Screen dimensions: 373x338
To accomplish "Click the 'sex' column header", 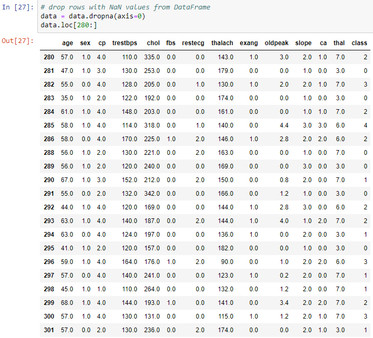I will [x=85, y=43].
